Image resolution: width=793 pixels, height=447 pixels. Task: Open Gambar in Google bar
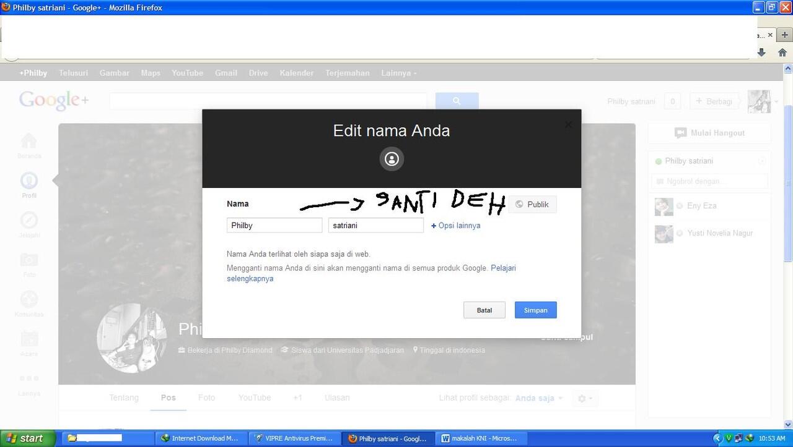(115, 73)
